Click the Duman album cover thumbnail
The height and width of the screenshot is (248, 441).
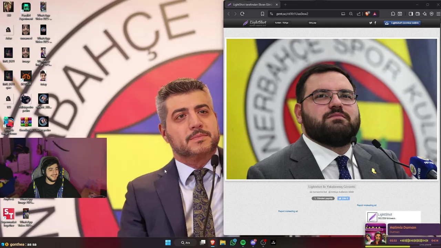pos(376,234)
